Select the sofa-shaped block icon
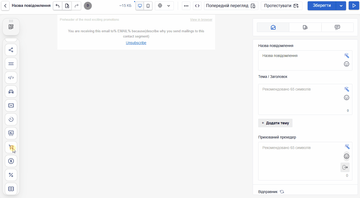Viewport: 360px width, 198px height. [x=11, y=92]
